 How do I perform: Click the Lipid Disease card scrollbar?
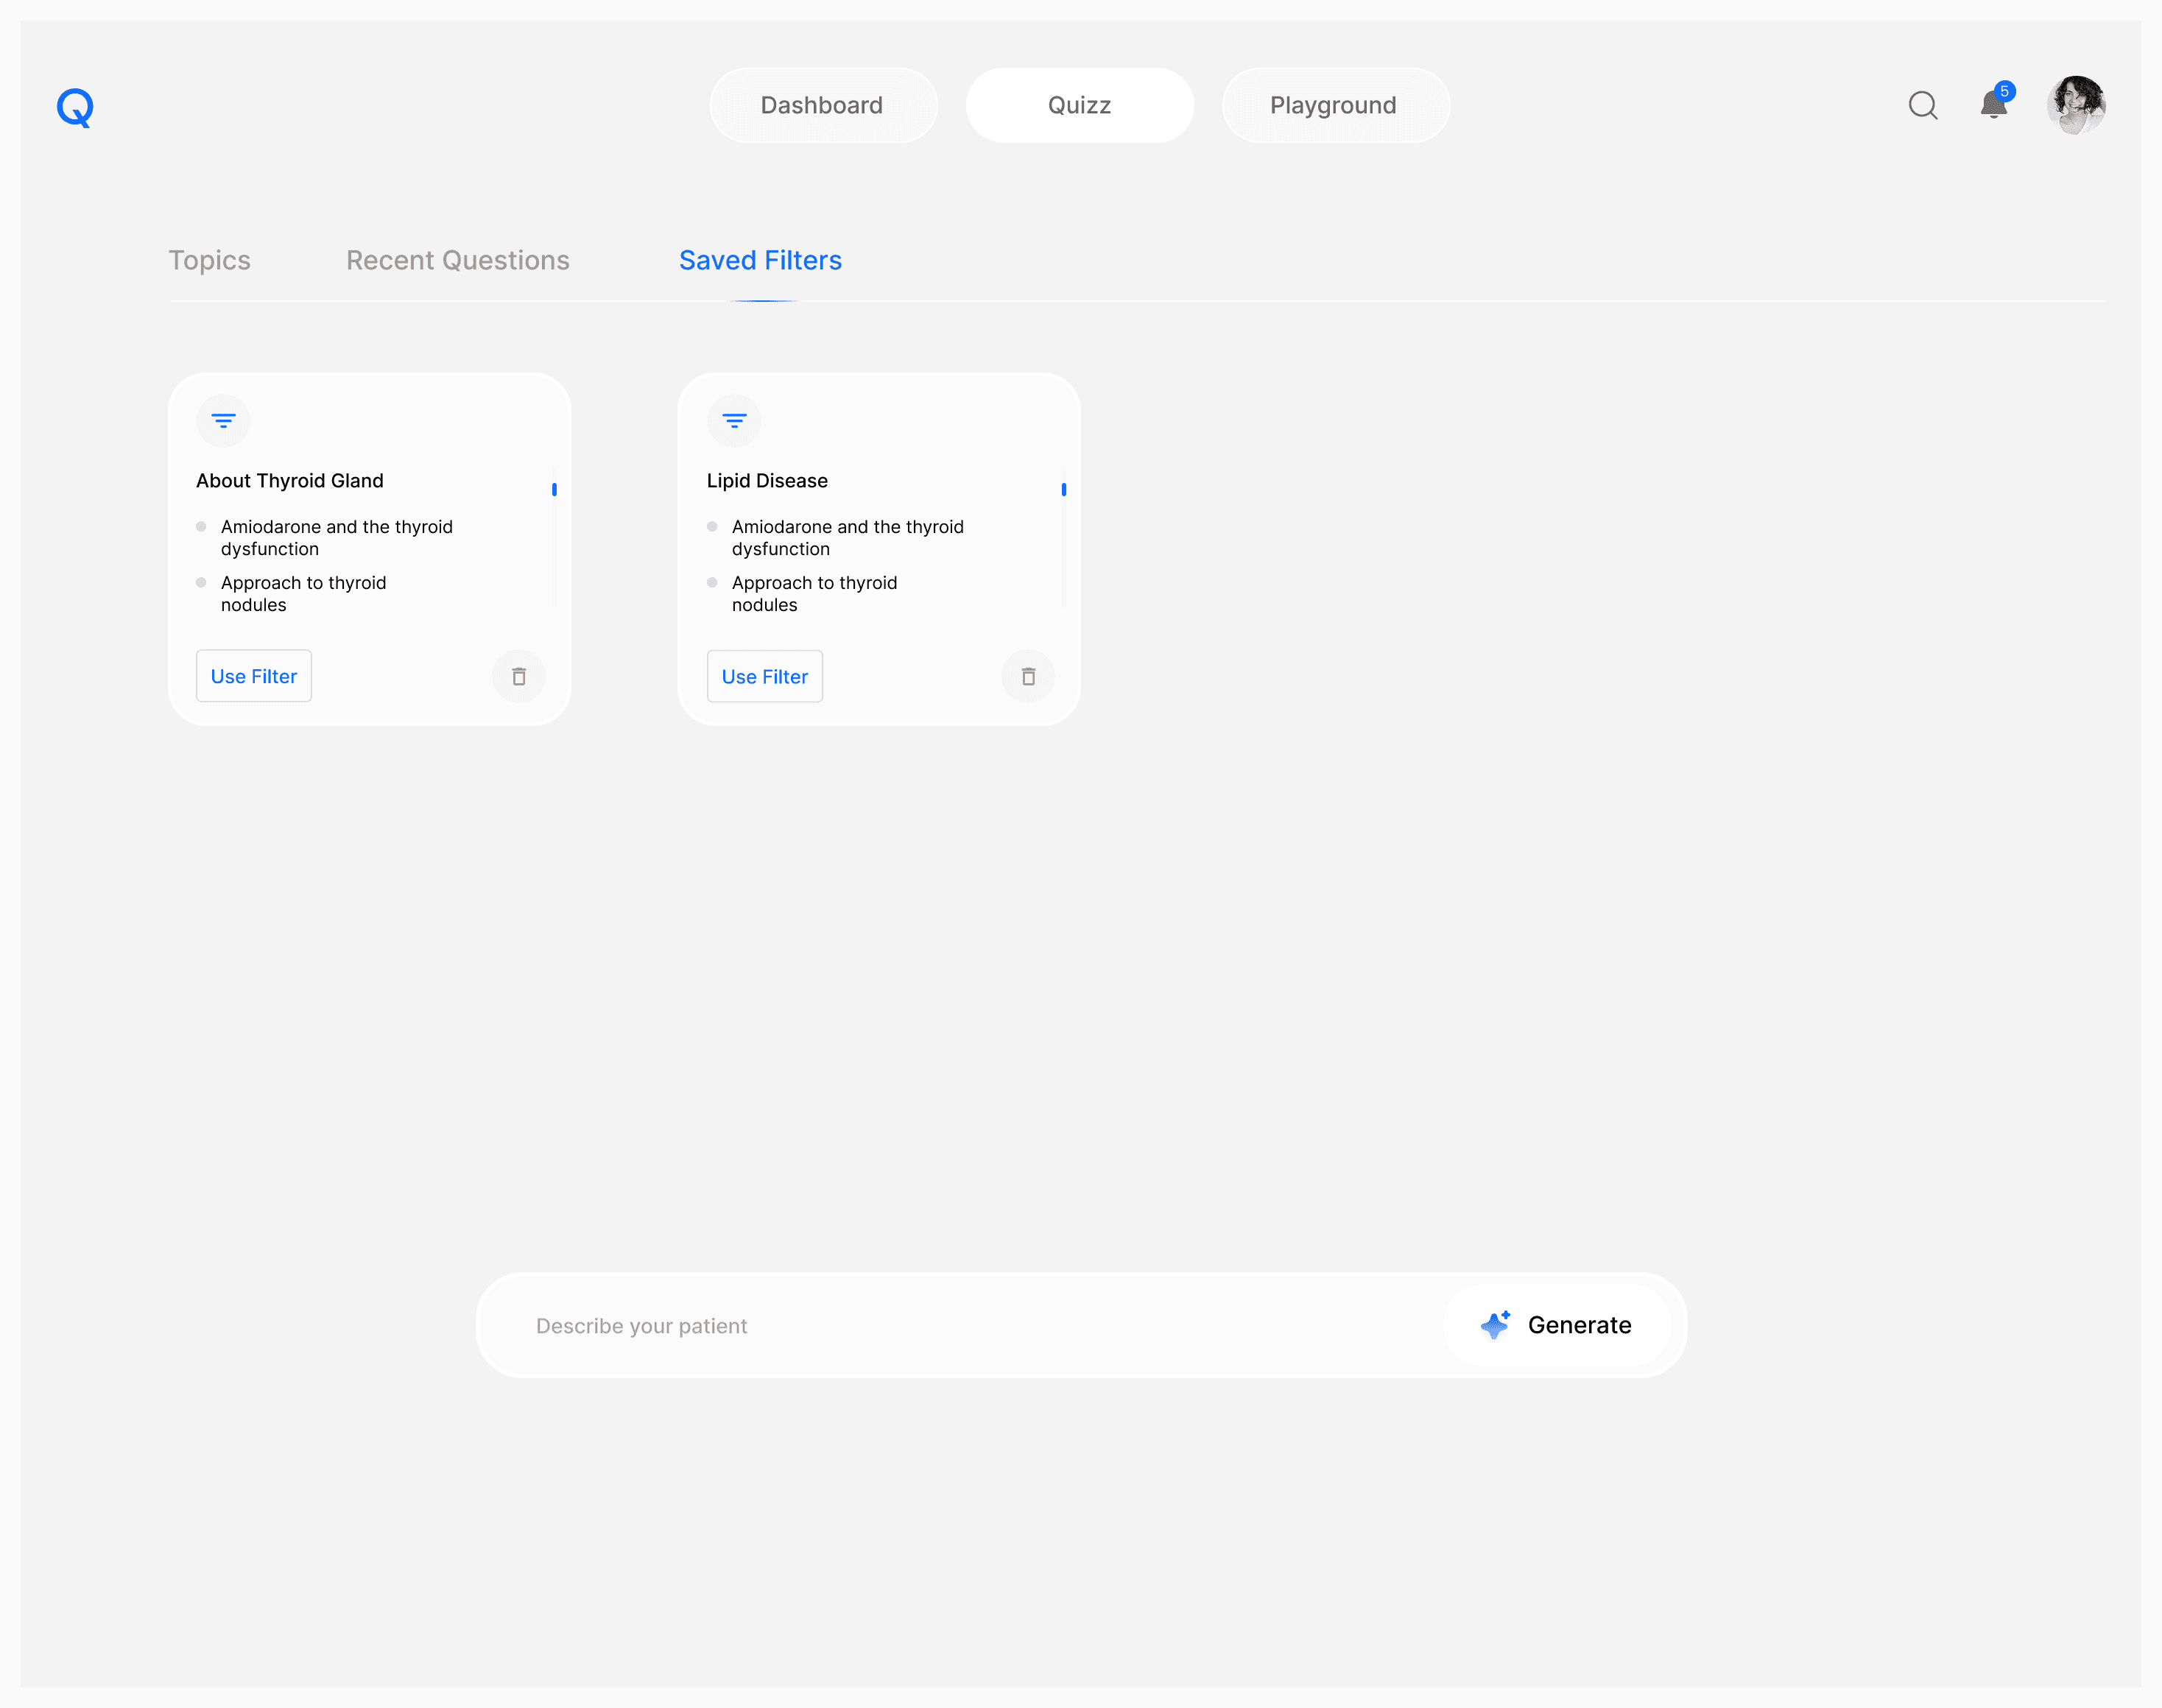[1064, 490]
